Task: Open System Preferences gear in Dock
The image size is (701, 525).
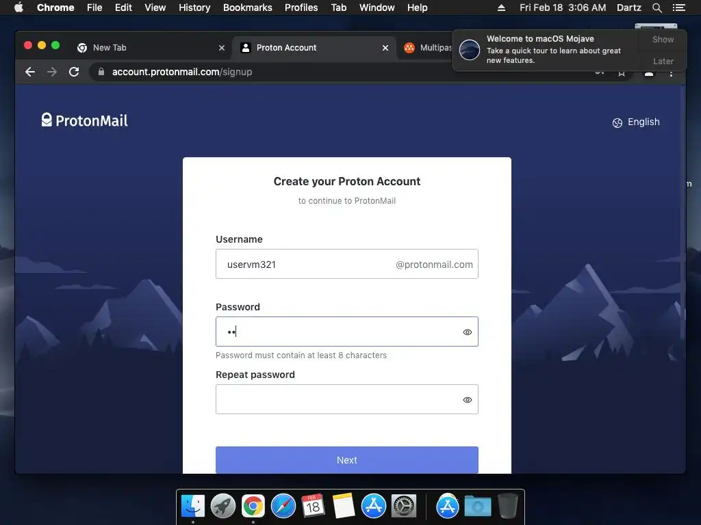Action: 404,506
